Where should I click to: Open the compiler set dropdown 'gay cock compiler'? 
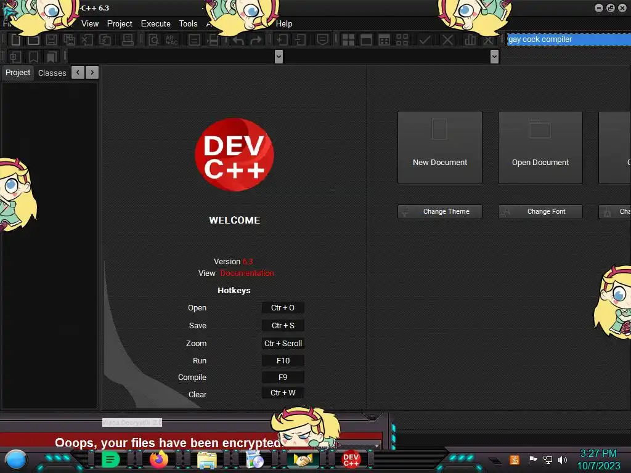coord(569,39)
